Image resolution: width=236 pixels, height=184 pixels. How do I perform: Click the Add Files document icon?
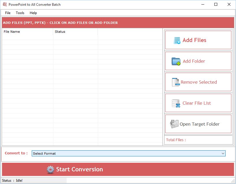177,40
